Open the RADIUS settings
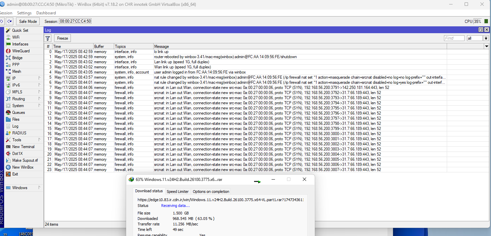Image resolution: width=491 pixels, height=236 pixels. pos(19,133)
